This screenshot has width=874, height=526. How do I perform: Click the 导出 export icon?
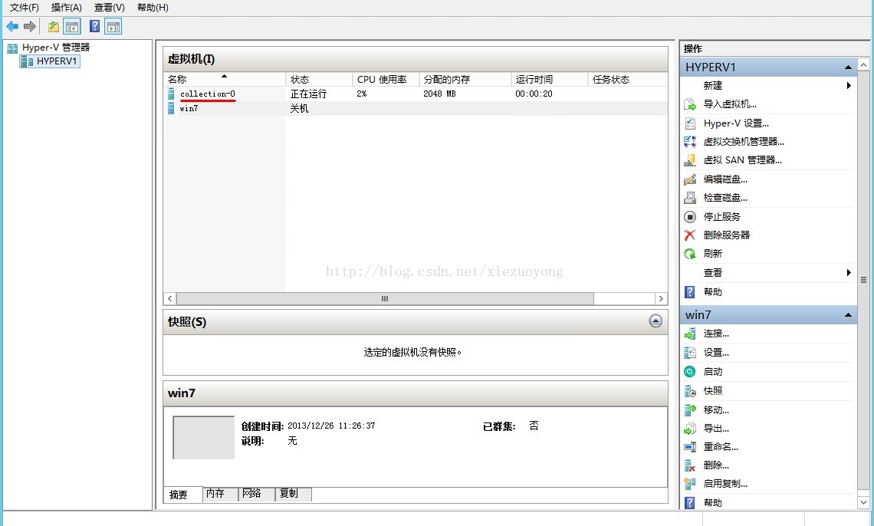pos(690,429)
